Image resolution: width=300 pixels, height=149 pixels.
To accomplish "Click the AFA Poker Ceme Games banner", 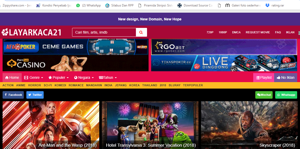I will click(x=75, y=47).
